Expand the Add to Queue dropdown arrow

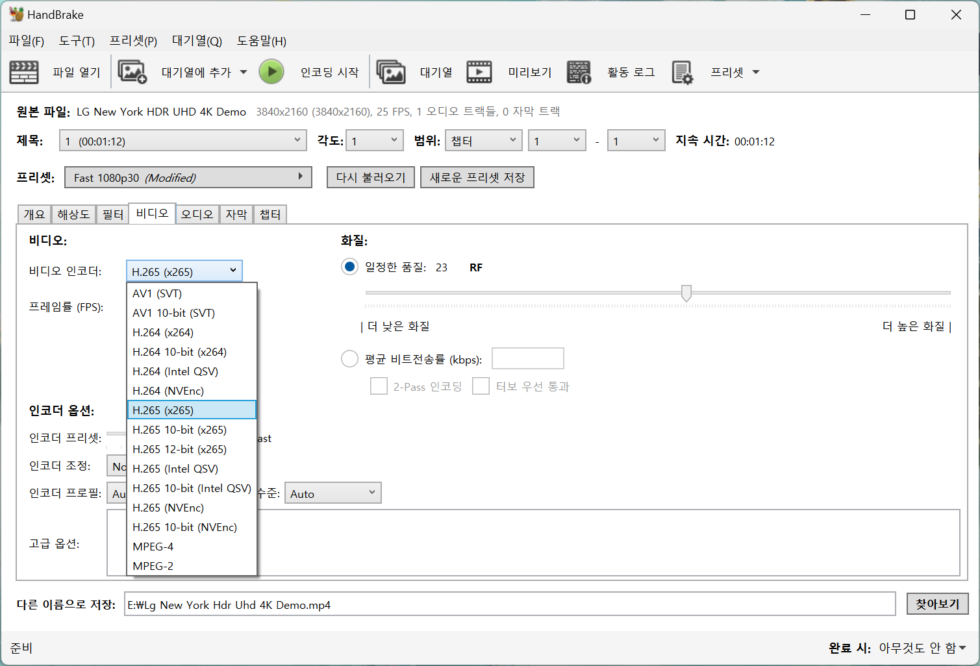coord(244,72)
